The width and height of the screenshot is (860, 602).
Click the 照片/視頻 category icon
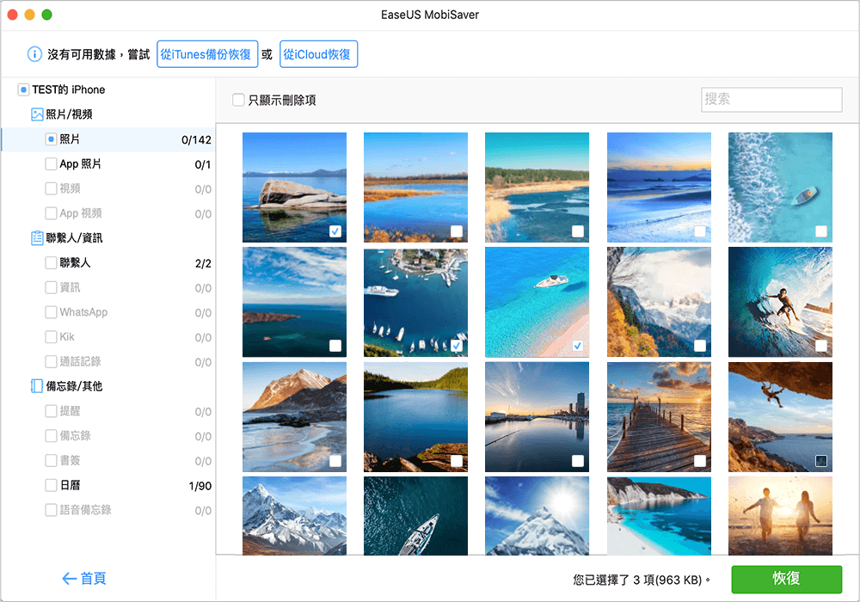tap(36, 114)
